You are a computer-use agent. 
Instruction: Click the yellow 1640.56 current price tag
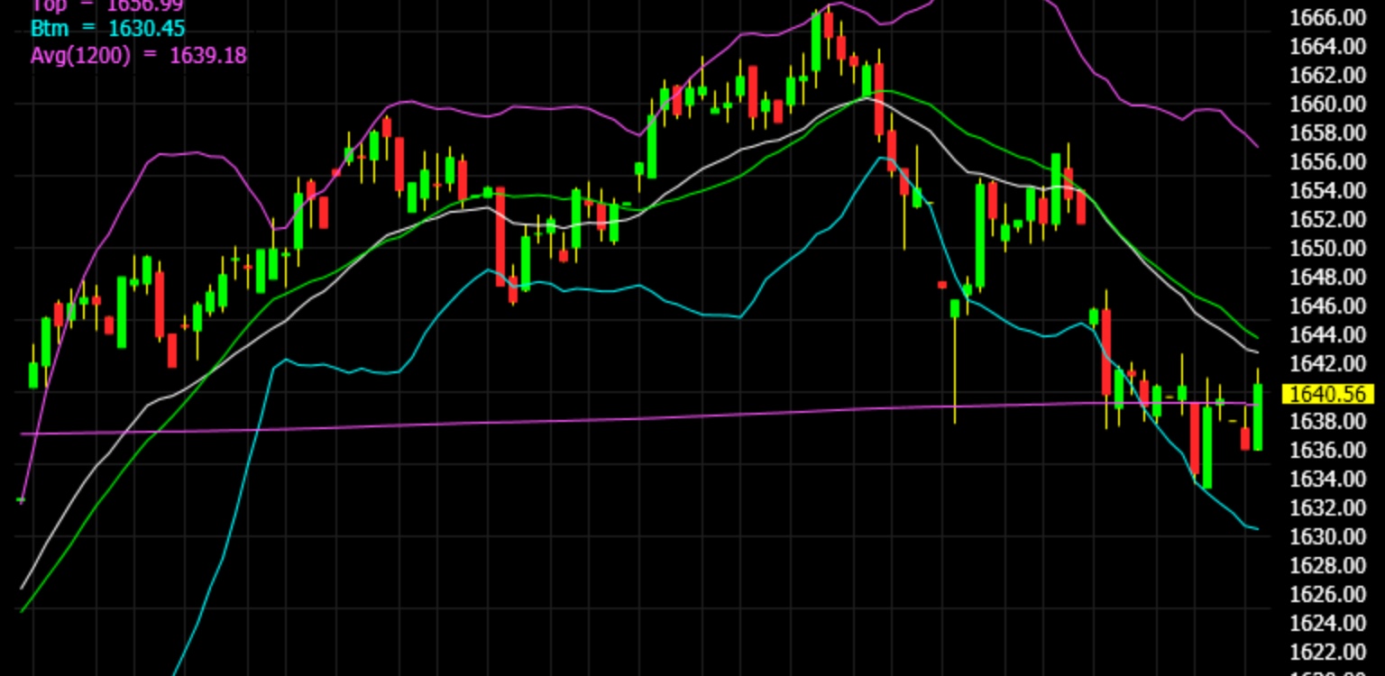(1327, 394)
